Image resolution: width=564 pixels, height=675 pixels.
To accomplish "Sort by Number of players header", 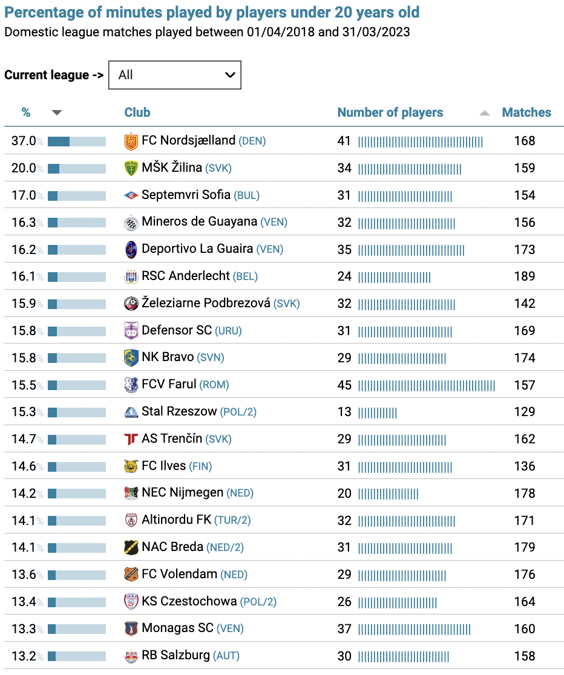I will (390, 112).
